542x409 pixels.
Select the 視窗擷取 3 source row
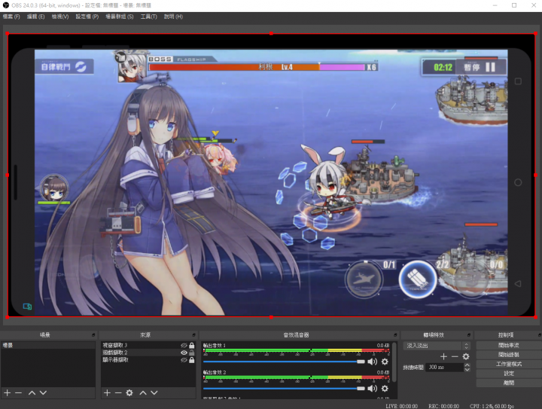(148, 346)
